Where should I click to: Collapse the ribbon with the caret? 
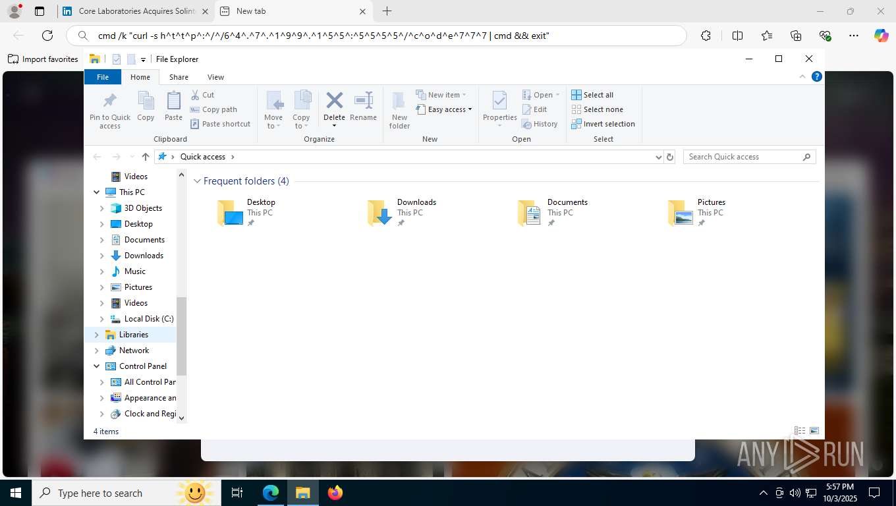pos(802,76)
